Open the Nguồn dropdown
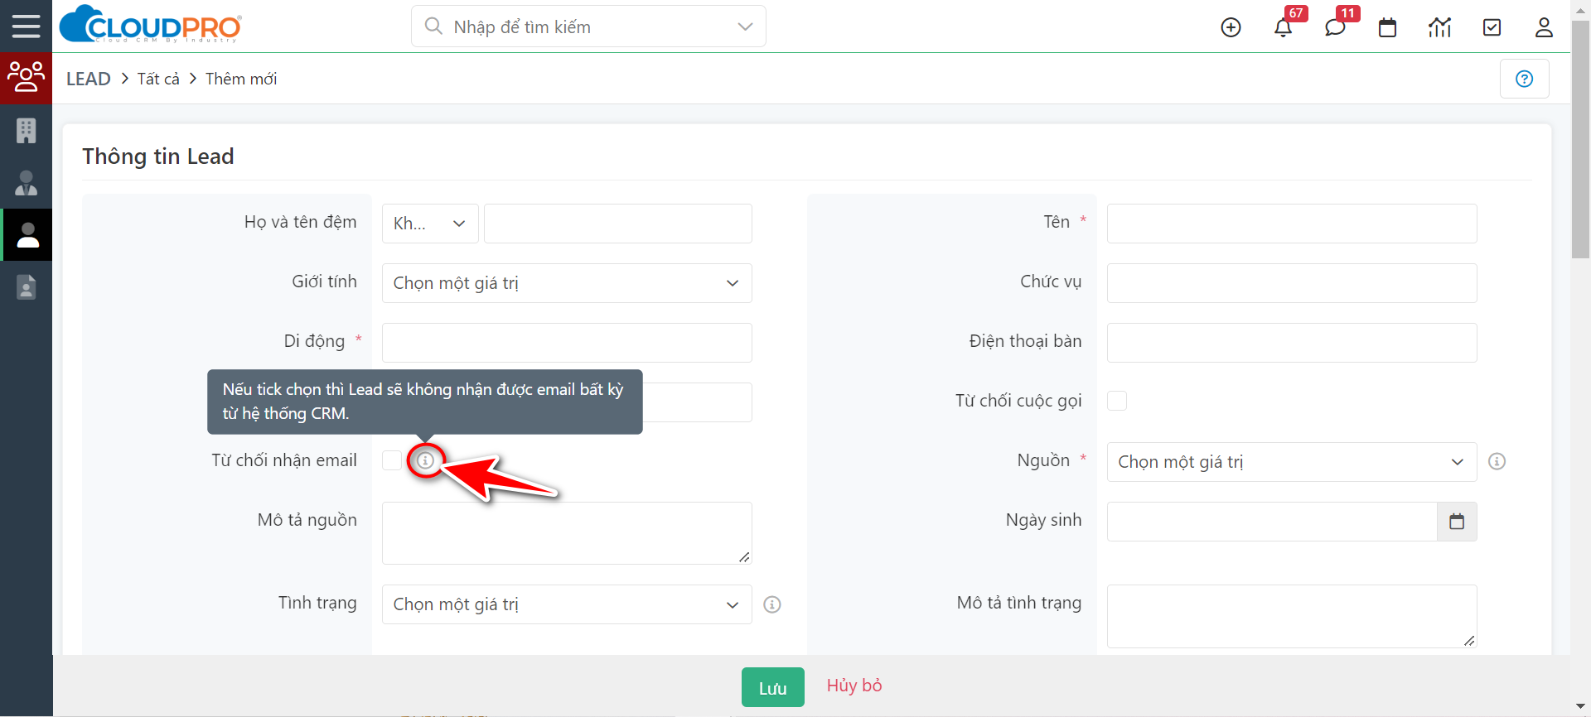This screenshot has height=717, width=1591. point(1292,462)
